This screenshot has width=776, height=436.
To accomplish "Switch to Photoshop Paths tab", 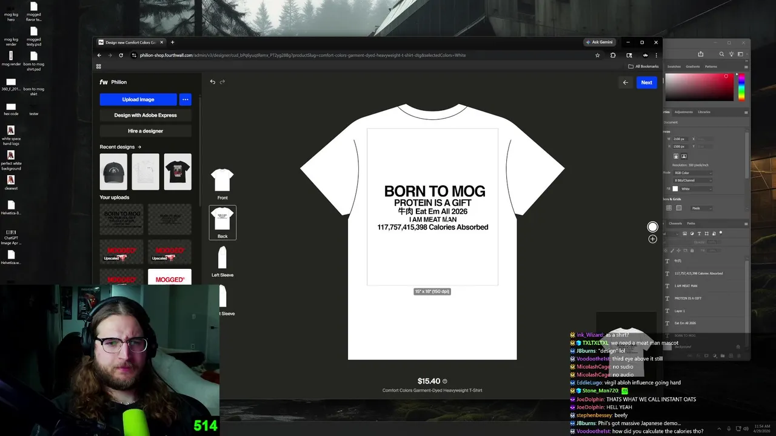I will pyautogui.click(x=691, y=223).
